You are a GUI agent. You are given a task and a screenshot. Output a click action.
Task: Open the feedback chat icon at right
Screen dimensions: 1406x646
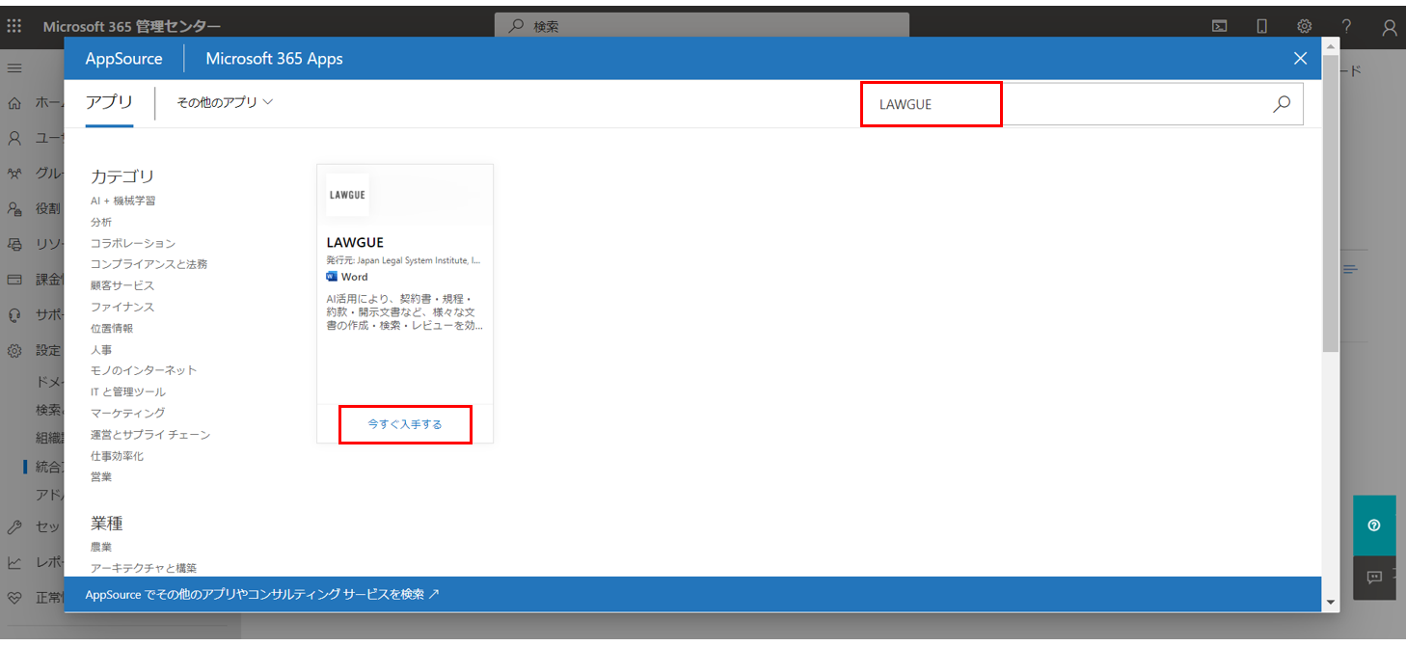[1374, 577]
